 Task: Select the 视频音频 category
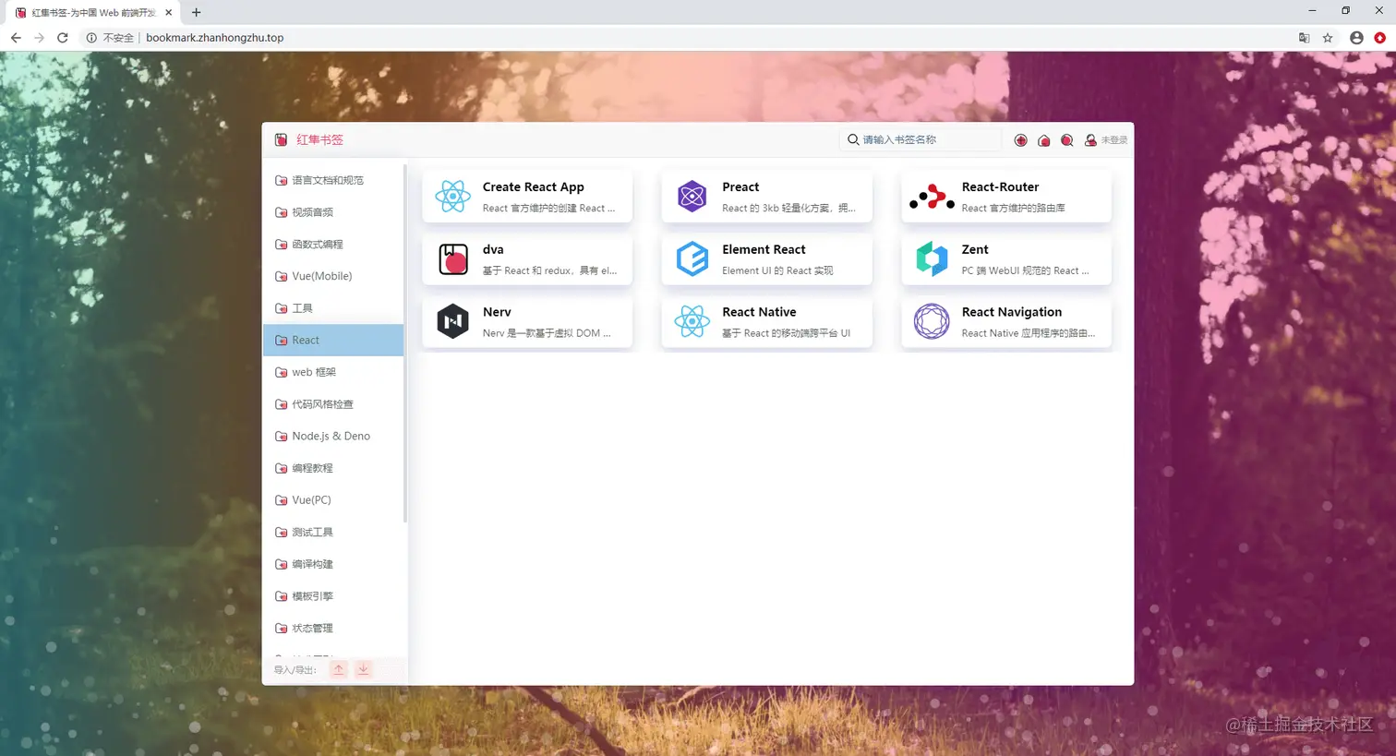tap(333, 212)
